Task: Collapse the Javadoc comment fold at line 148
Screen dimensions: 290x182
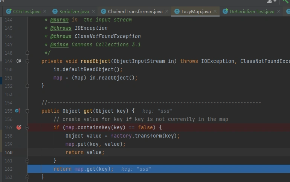Action: coord(27,53)
